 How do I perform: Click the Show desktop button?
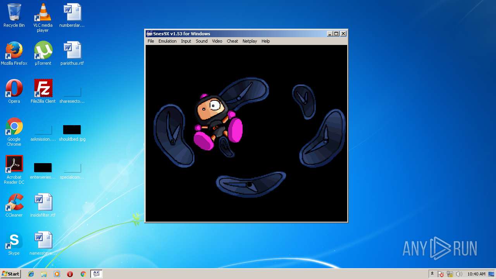point(492,274)
